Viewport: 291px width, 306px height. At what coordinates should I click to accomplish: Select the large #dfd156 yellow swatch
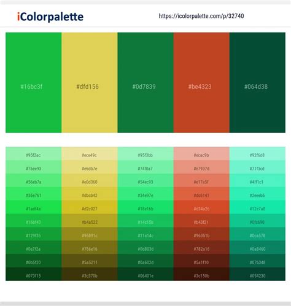(x=90, y=83)
